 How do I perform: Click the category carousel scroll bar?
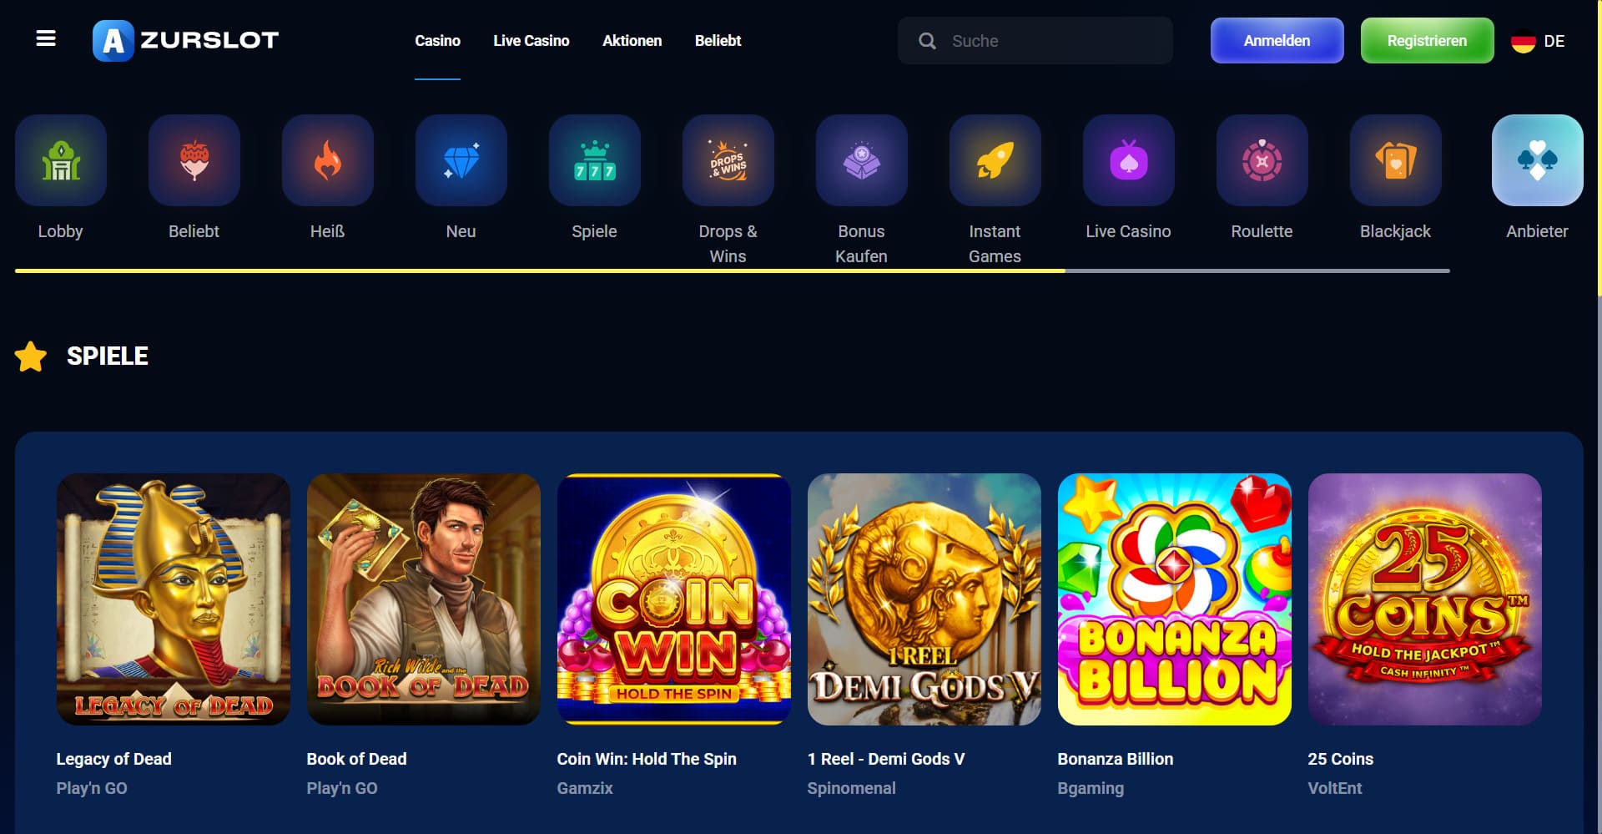pyautogui.click(x=733, y=270)
